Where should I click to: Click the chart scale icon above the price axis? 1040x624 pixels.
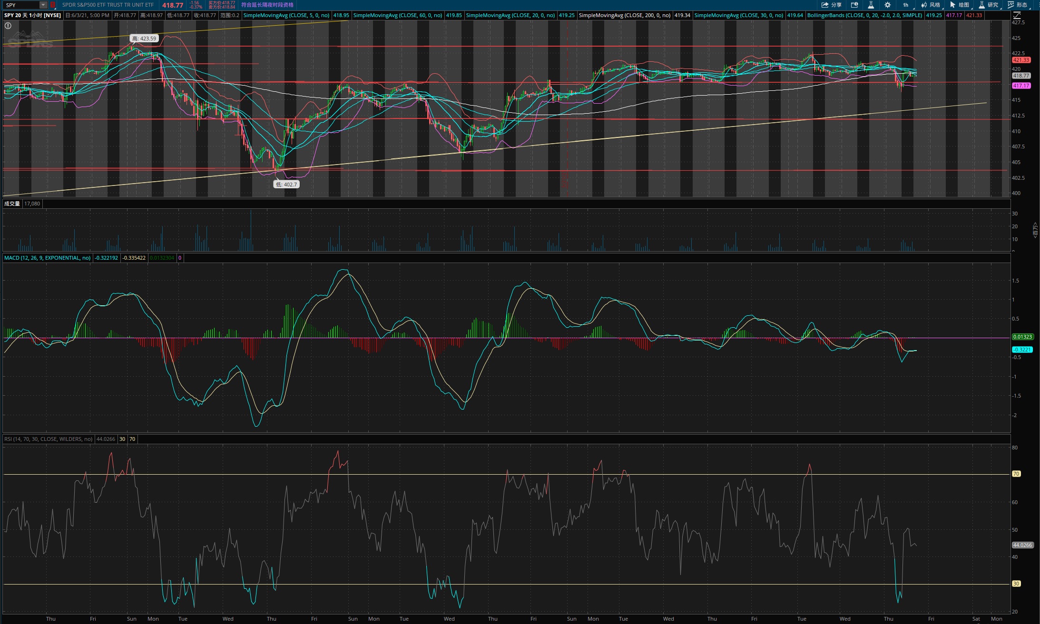[x=1017, y=15]
